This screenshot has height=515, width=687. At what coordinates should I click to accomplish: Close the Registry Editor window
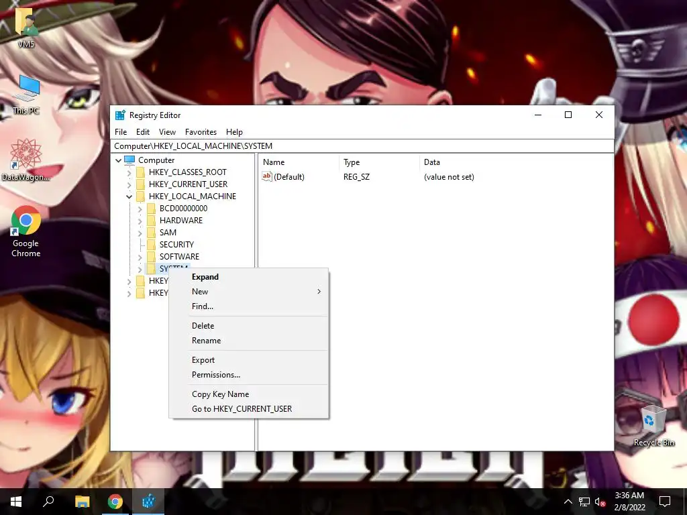tap(599, 115)
